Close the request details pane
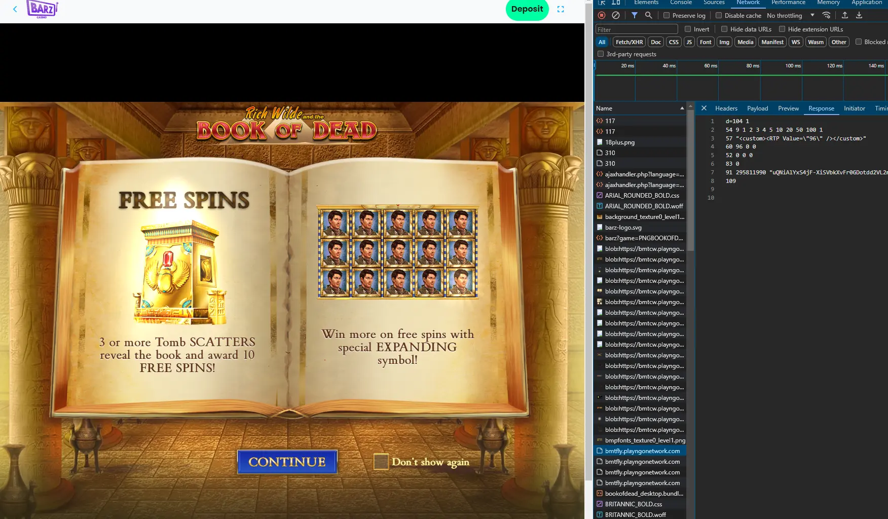 coord(704,108)
